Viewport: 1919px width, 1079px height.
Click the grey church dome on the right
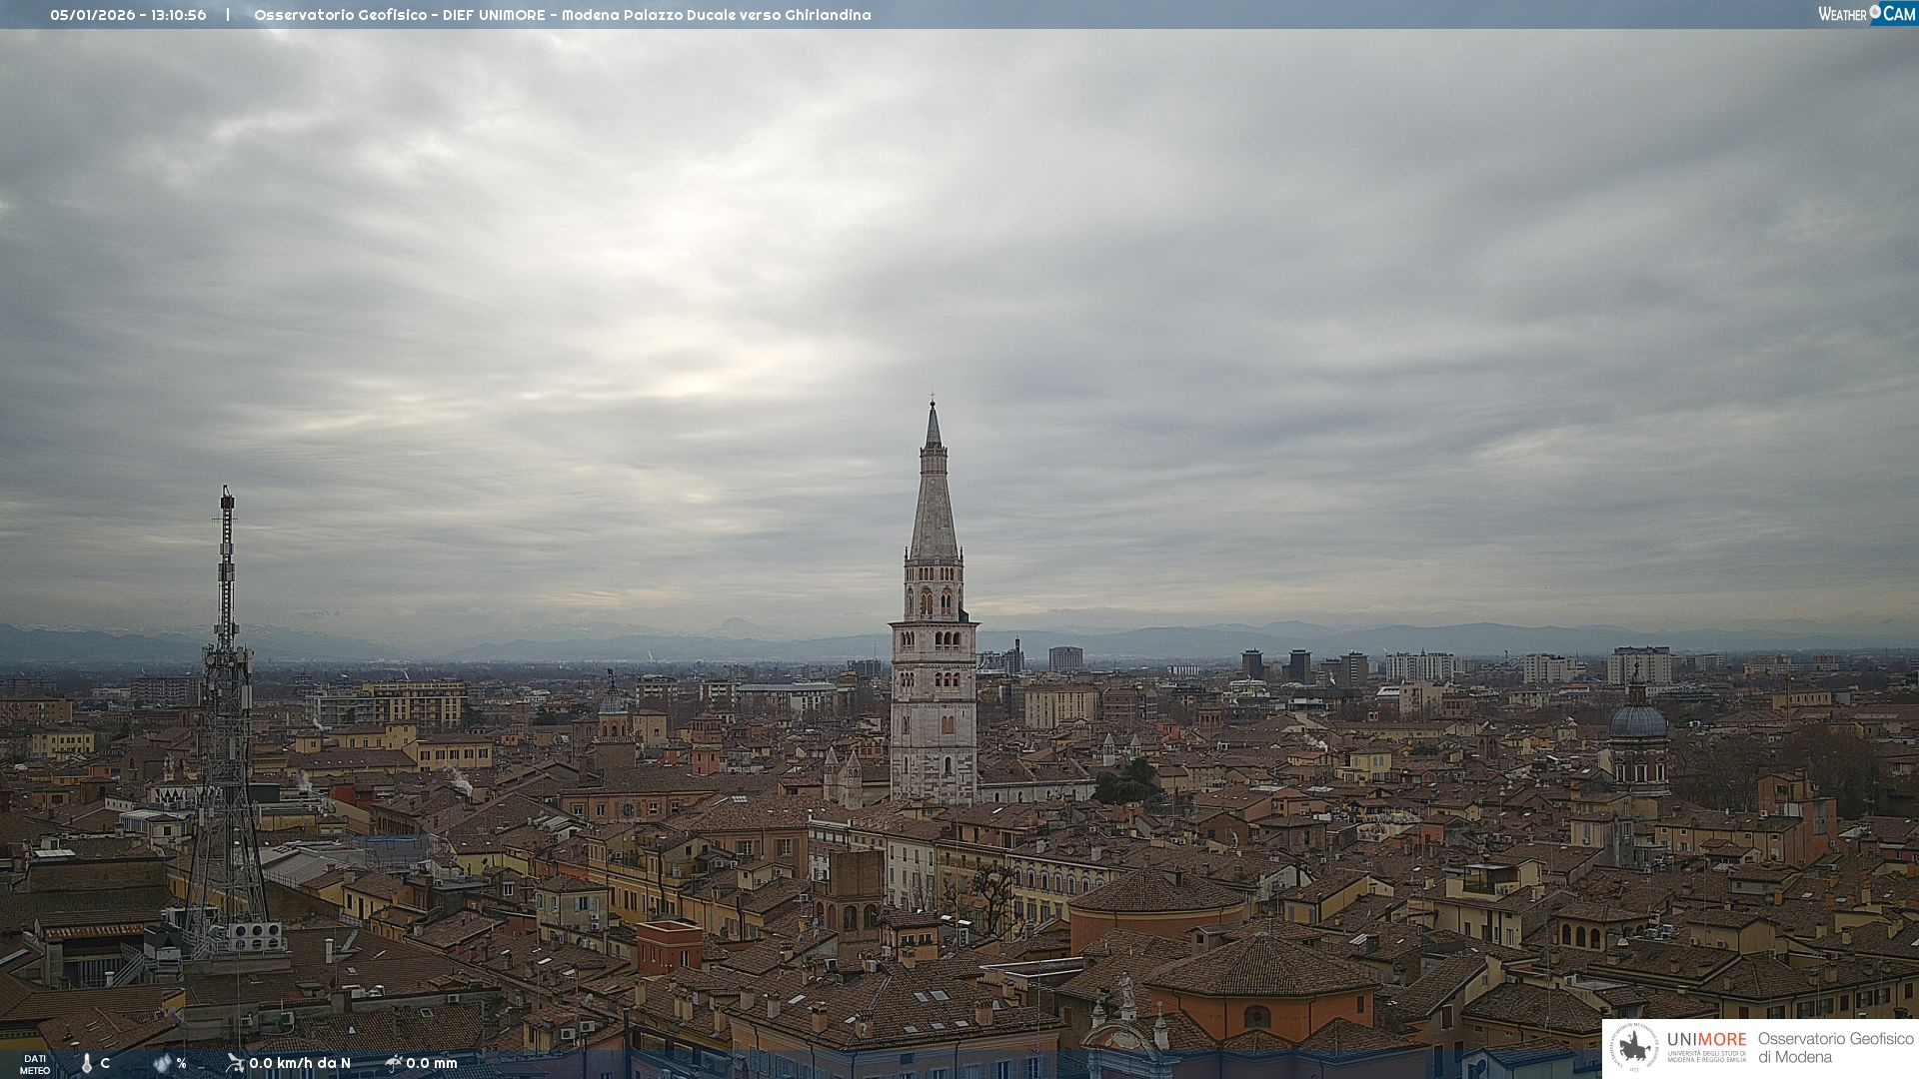click(x=1638, y=719)
